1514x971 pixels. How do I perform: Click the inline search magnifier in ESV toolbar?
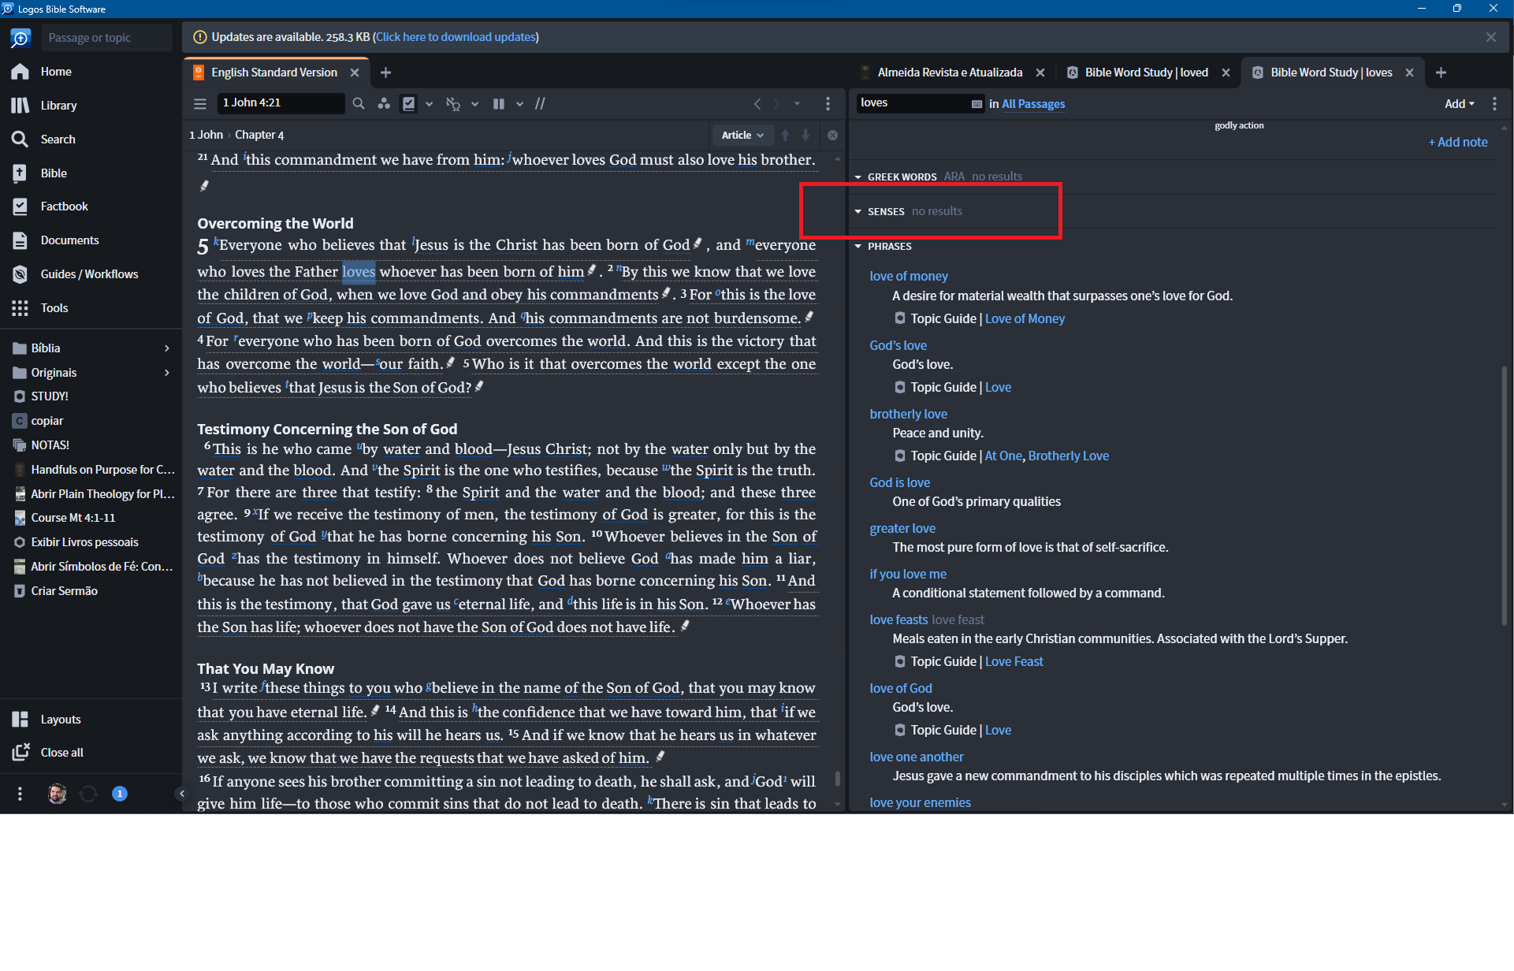[x=359, y=103]
